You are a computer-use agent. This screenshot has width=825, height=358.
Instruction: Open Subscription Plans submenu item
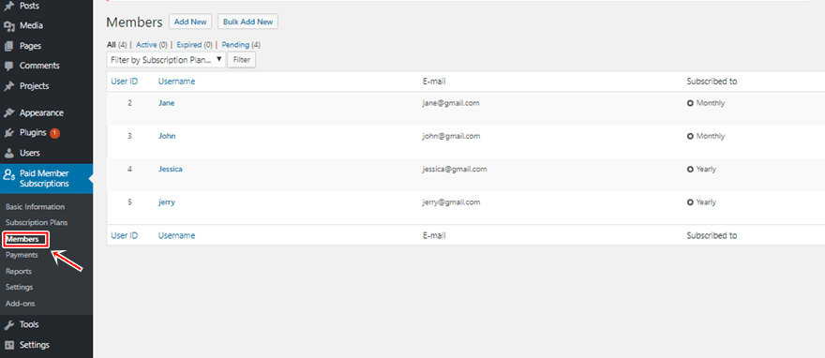click(x=37, y=223)
